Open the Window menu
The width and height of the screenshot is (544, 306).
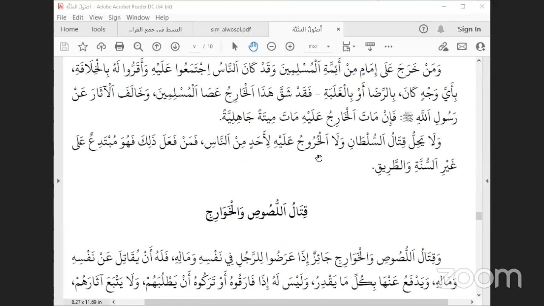coord(138,17)
